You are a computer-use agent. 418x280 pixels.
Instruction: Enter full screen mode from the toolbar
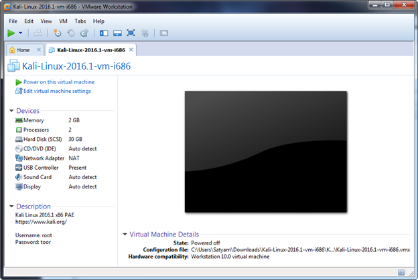(131, 33)
